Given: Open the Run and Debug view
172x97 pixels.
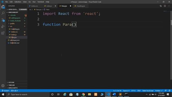Looking at the screenshot, I should pyautogui.click(x=3, y=26).
